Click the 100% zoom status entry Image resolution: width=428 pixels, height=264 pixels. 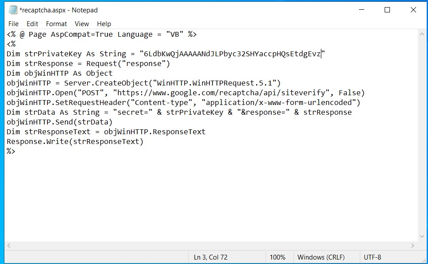tap(278, 257)
